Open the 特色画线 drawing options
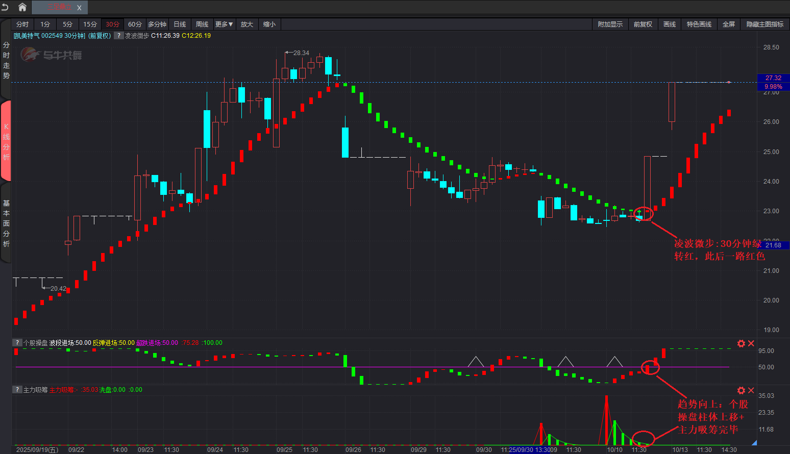 [699, 24]
